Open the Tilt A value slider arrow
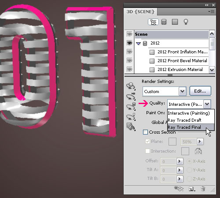 click(180, 170)
